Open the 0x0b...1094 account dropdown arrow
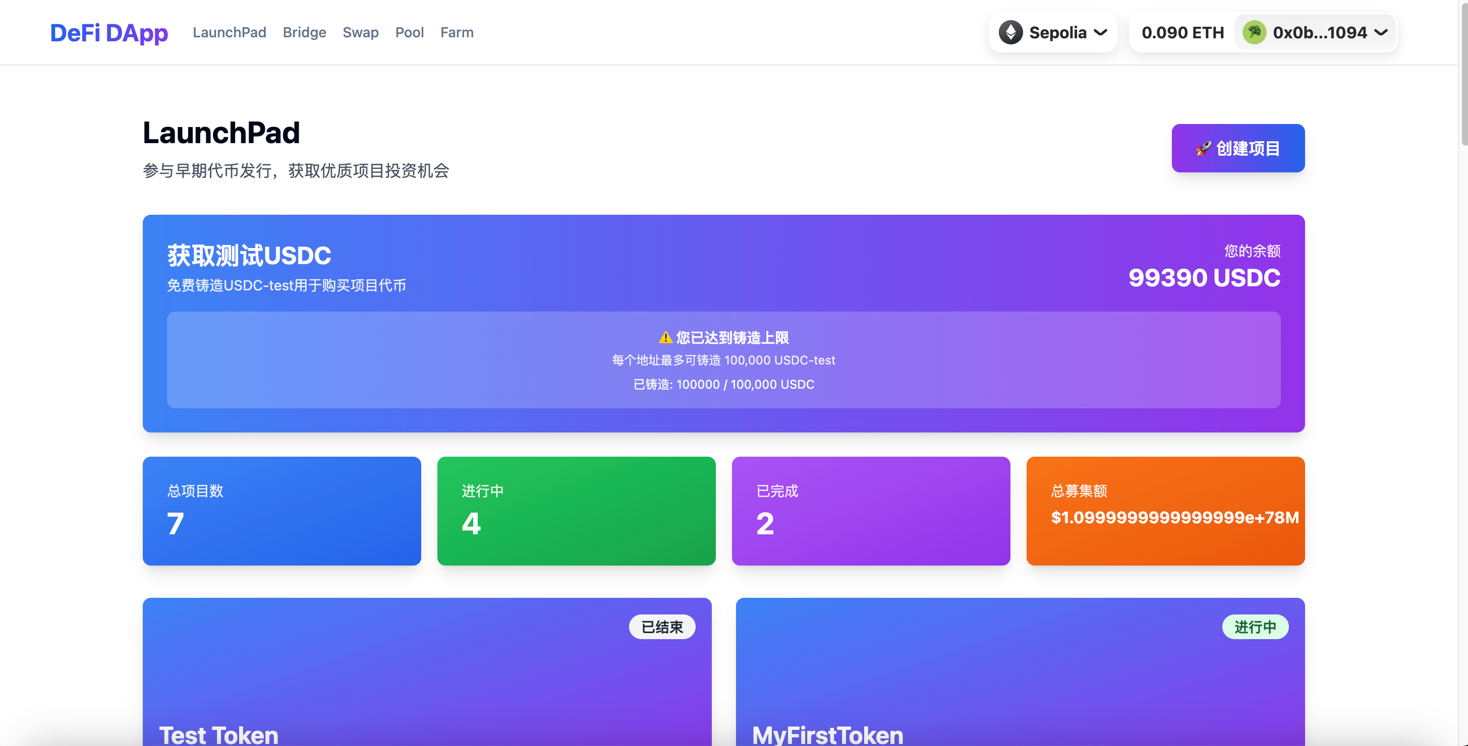 tap(1381, 32)
